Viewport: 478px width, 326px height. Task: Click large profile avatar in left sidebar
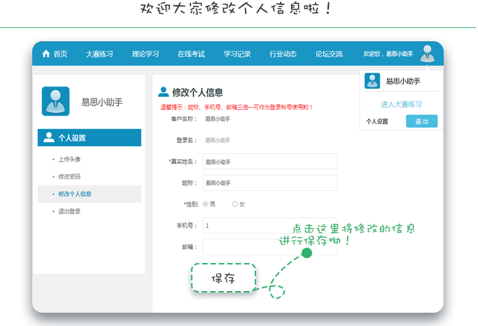[x=56, y=101]
